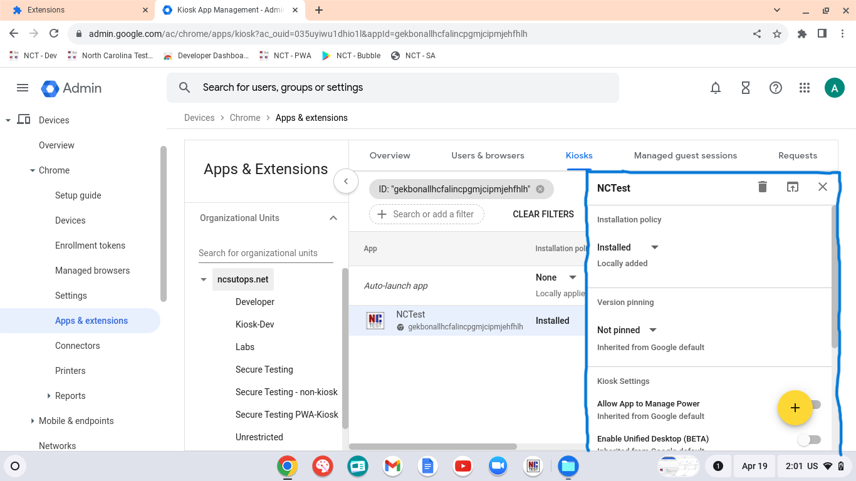
Task: Reload the current page
Action: 54,34
